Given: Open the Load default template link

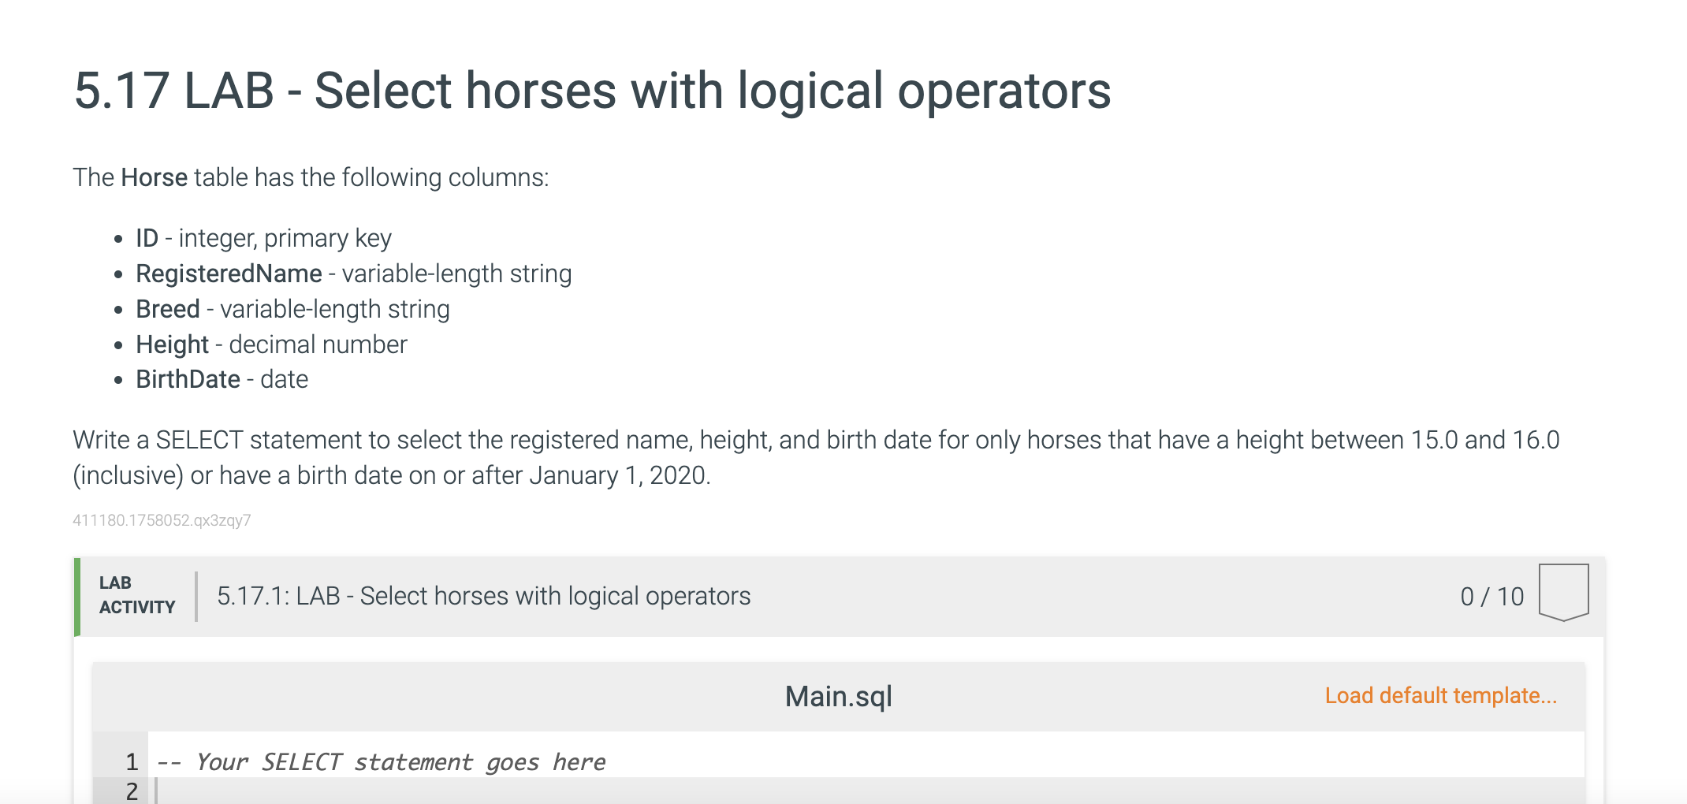Looking at the screenshot, I should 1439,695.
